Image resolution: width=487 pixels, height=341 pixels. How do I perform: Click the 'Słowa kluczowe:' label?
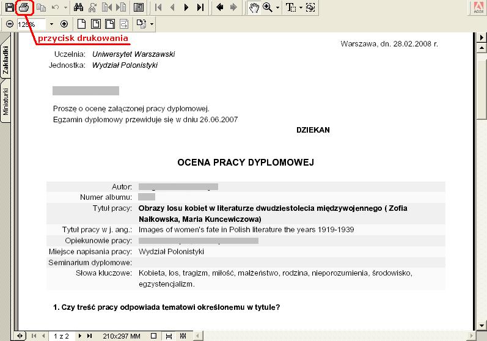(104, 273)
